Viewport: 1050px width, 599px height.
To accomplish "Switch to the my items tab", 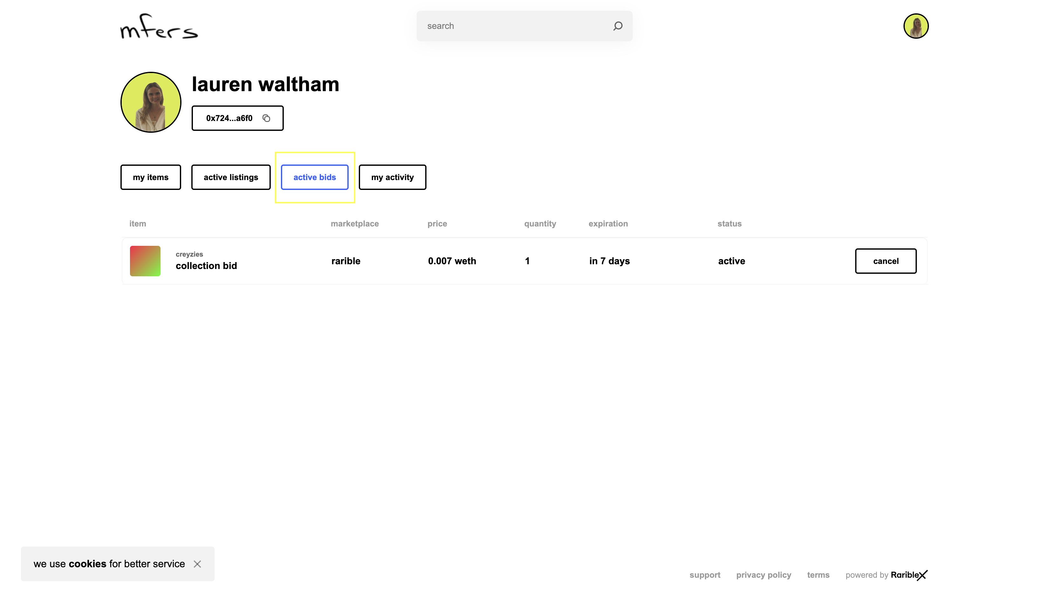I will (151, 177).
